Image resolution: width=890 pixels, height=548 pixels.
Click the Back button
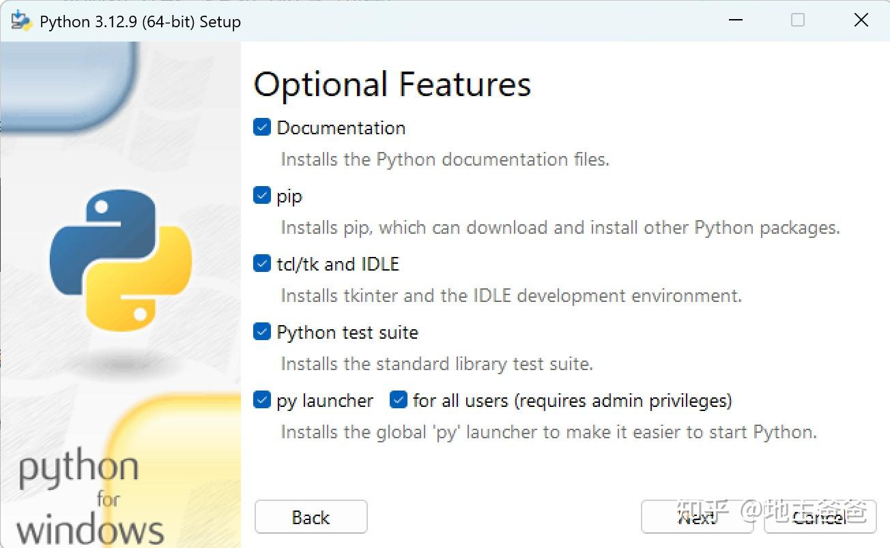pyautogui.click(x=311, y=517)
